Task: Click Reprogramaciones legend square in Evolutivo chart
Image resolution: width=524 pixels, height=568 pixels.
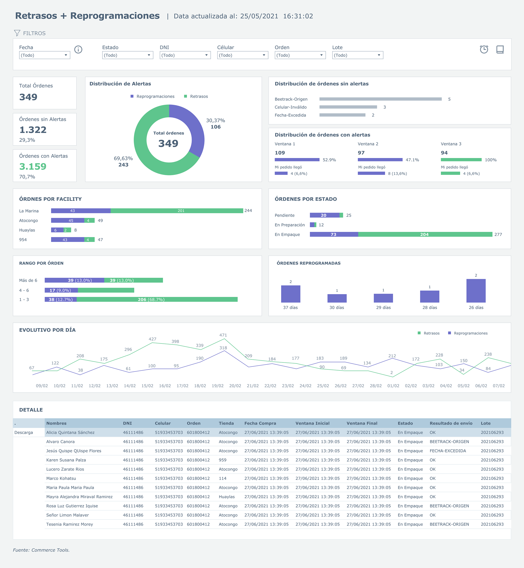Action: coord(449,333)
